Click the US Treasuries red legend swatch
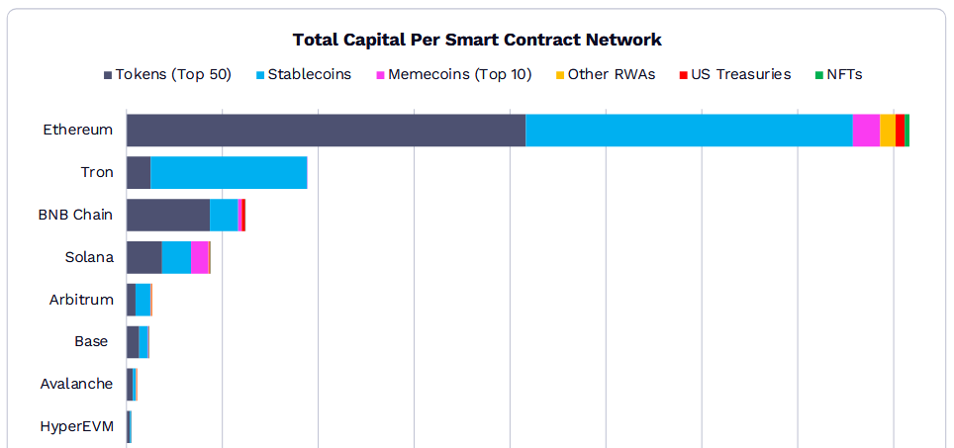This screenshot has height=448, width=954. [x=684, y=75]
